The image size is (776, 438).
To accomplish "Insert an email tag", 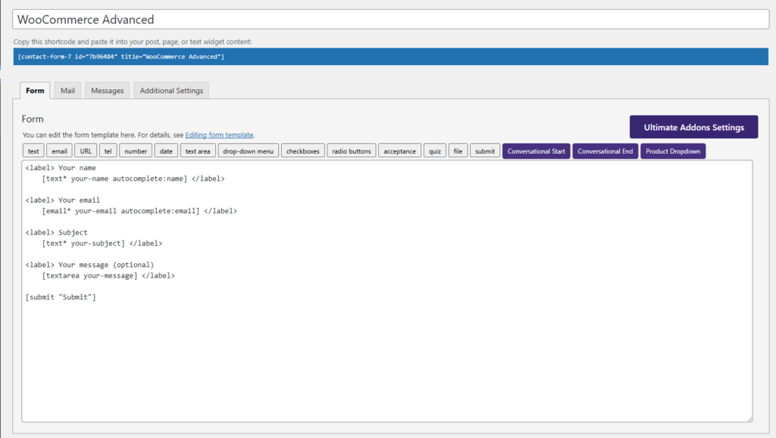I will tap(59, 151).
